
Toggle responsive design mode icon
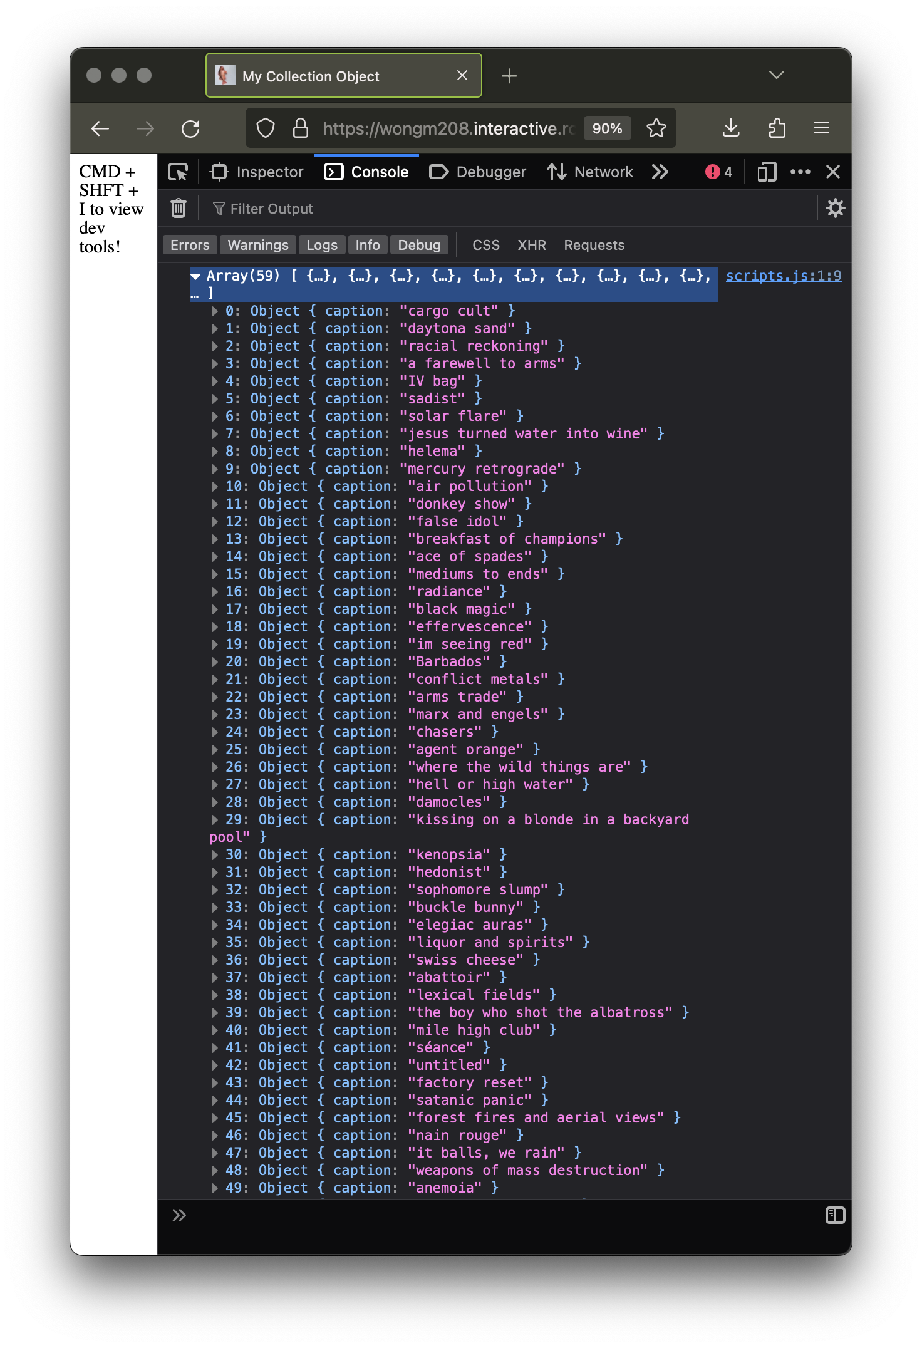tap(767, 172)
